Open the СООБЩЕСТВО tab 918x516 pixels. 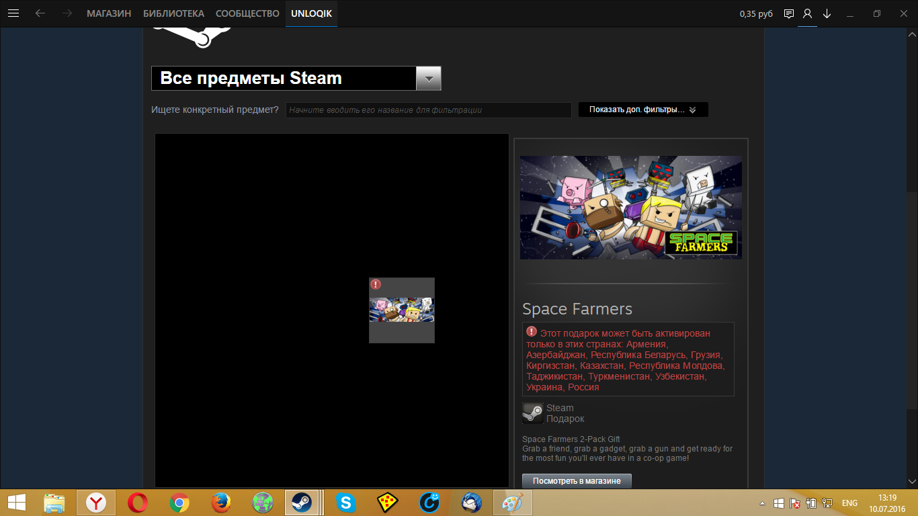coord(247,13)
